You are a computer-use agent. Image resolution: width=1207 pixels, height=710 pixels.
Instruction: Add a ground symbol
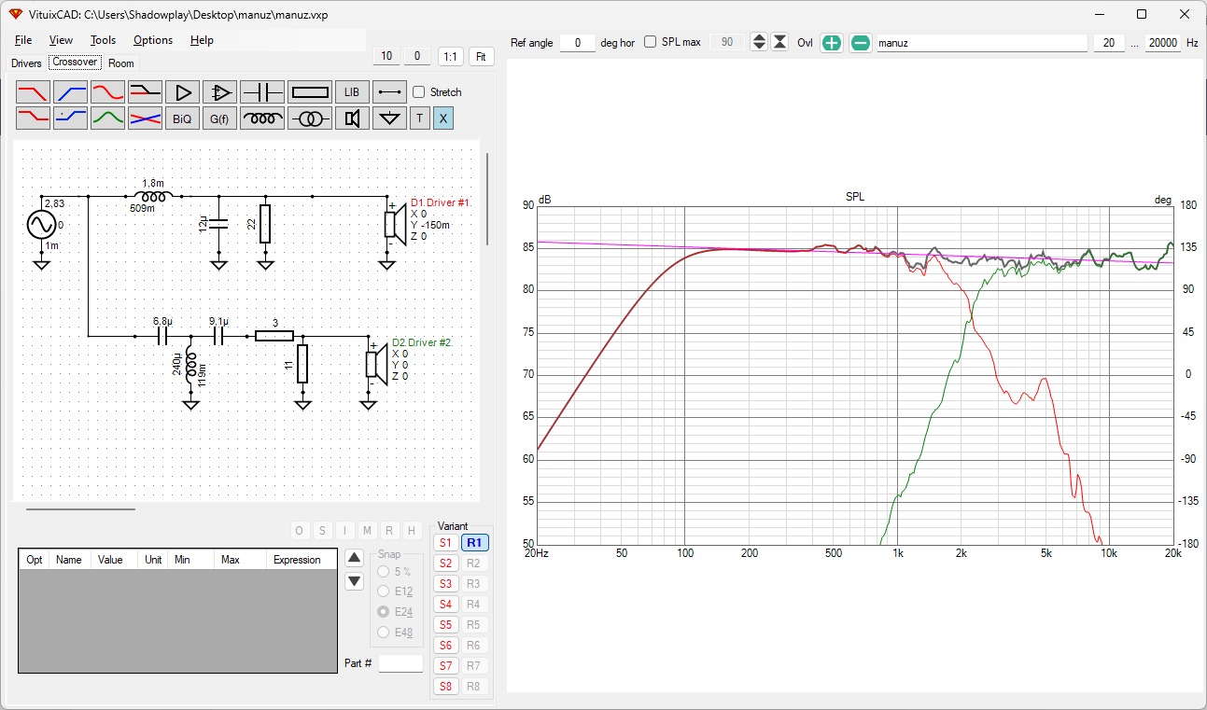(x=389, y=118)
